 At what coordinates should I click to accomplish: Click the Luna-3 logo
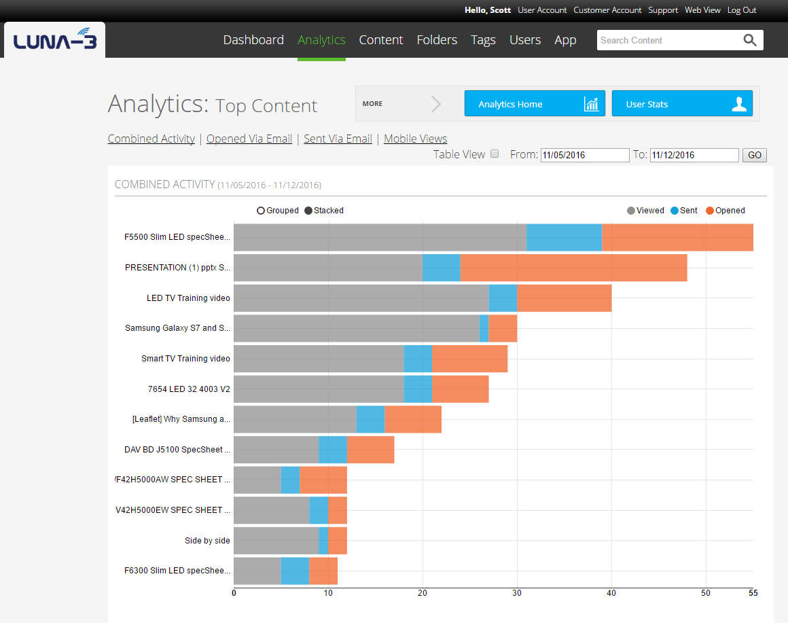55,39
